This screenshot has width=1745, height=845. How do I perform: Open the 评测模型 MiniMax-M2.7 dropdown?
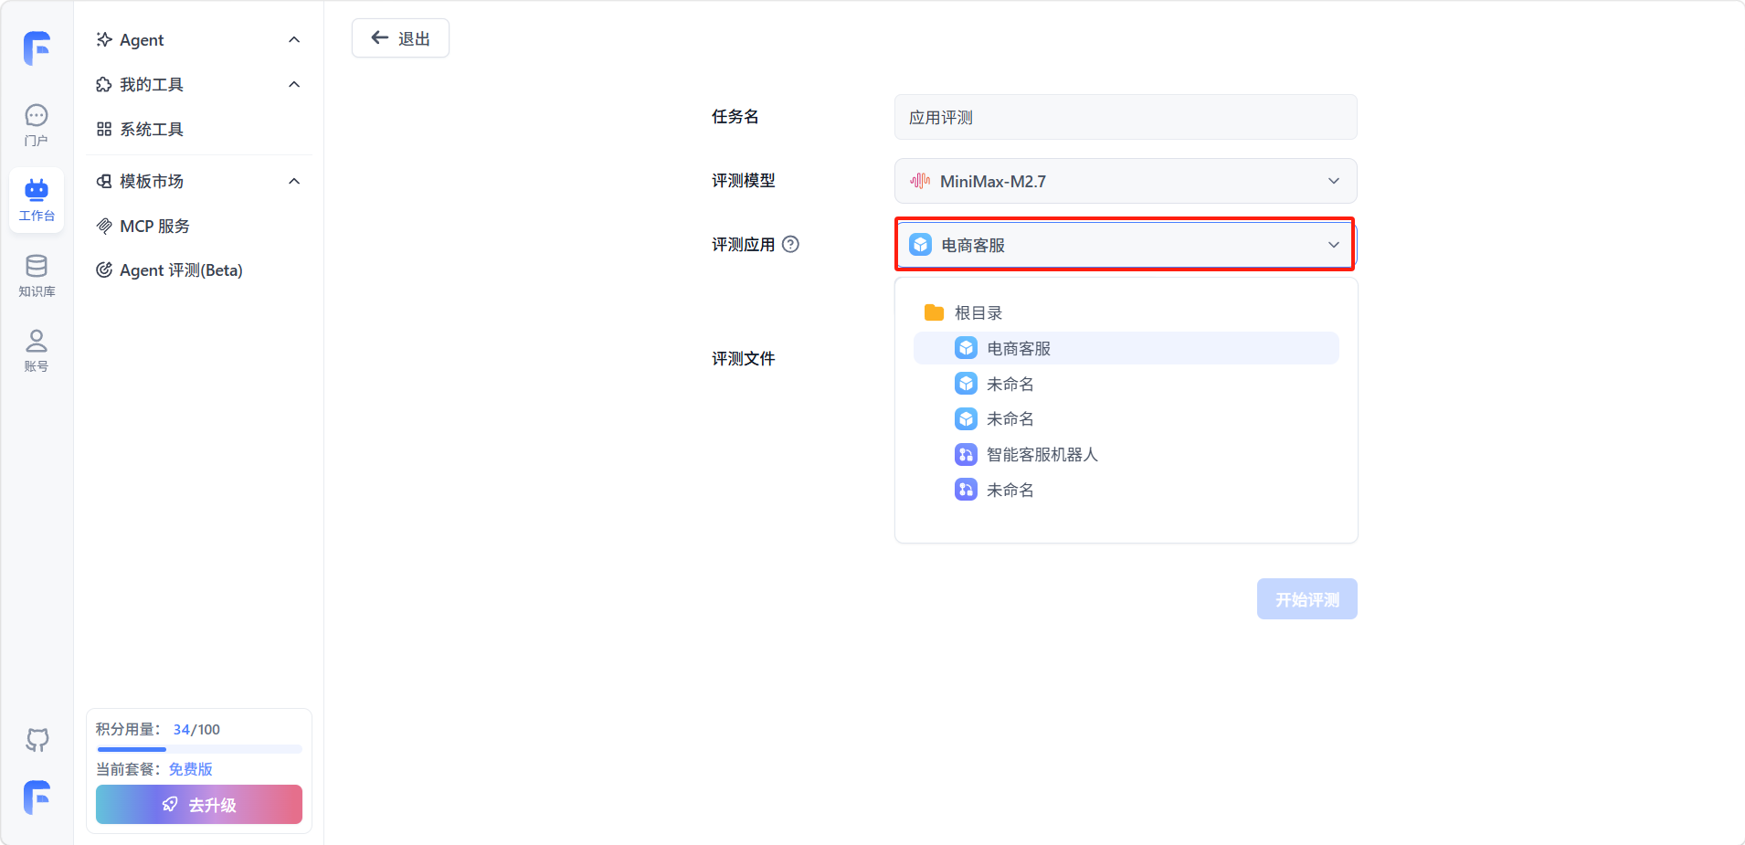click(x=1126, y=181)
